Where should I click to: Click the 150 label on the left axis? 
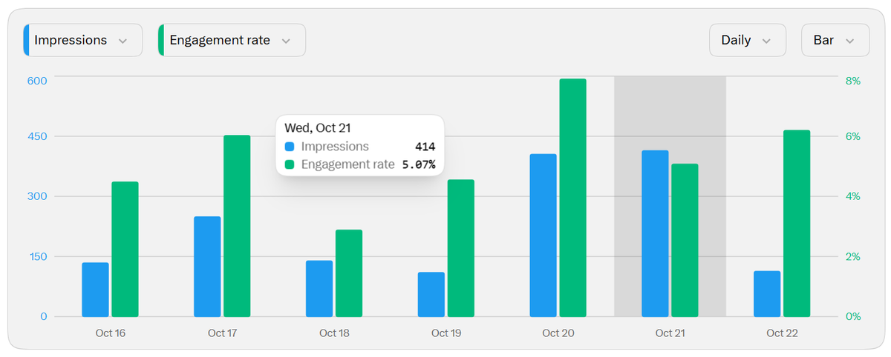[x=38, y=257]
